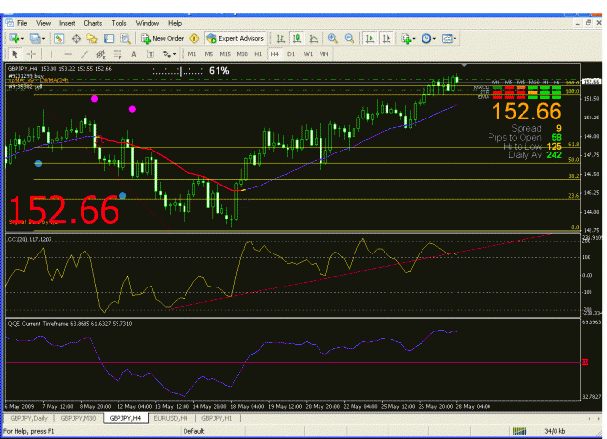Switch to the EURUSD,H4 chart tab
This screenshot has width=607, height=439.
coord(171,418)
